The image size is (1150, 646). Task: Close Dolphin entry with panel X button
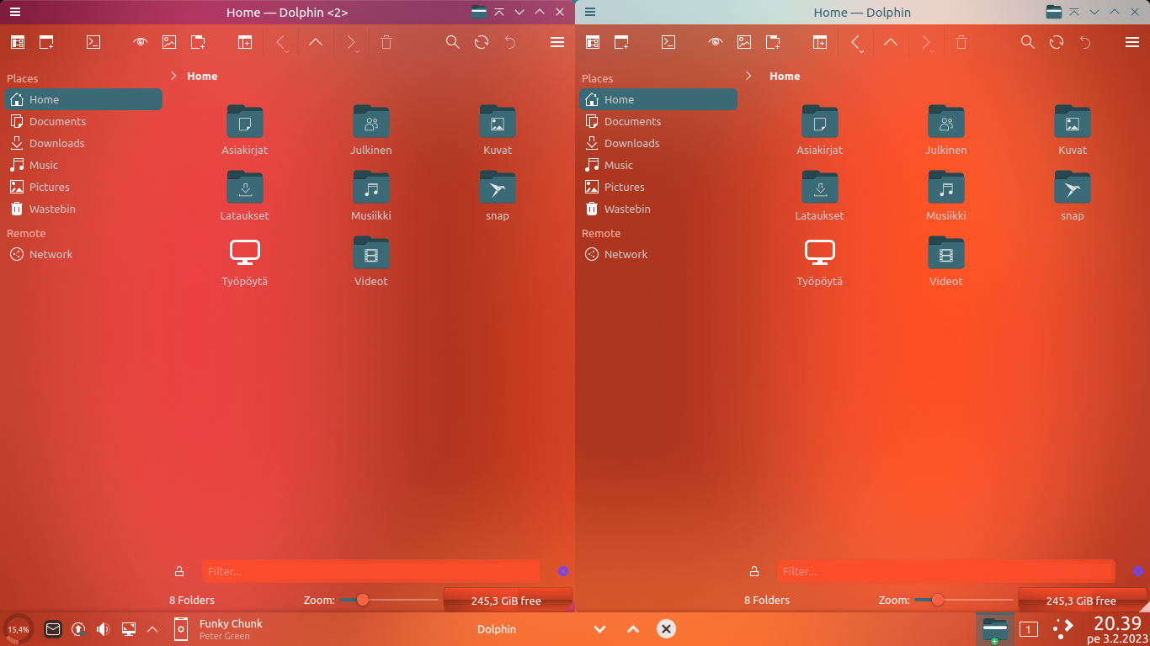click(x=666, y=628)
